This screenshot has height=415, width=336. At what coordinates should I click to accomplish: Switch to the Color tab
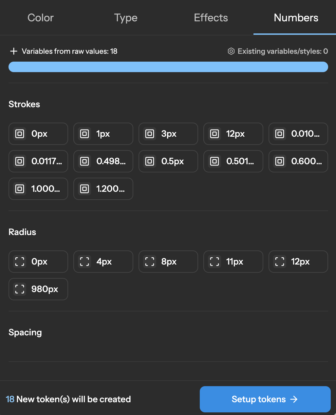coord(41,18)
